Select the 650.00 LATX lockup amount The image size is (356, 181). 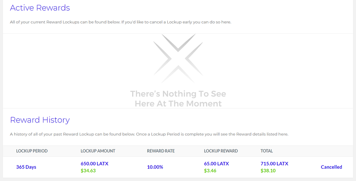pyautogui.click(x=94, y=164)
